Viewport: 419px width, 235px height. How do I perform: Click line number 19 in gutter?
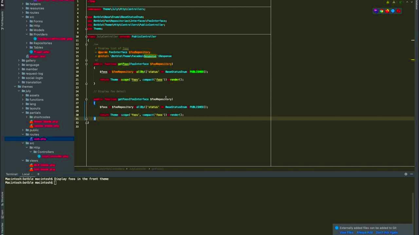tap(77, 72)
